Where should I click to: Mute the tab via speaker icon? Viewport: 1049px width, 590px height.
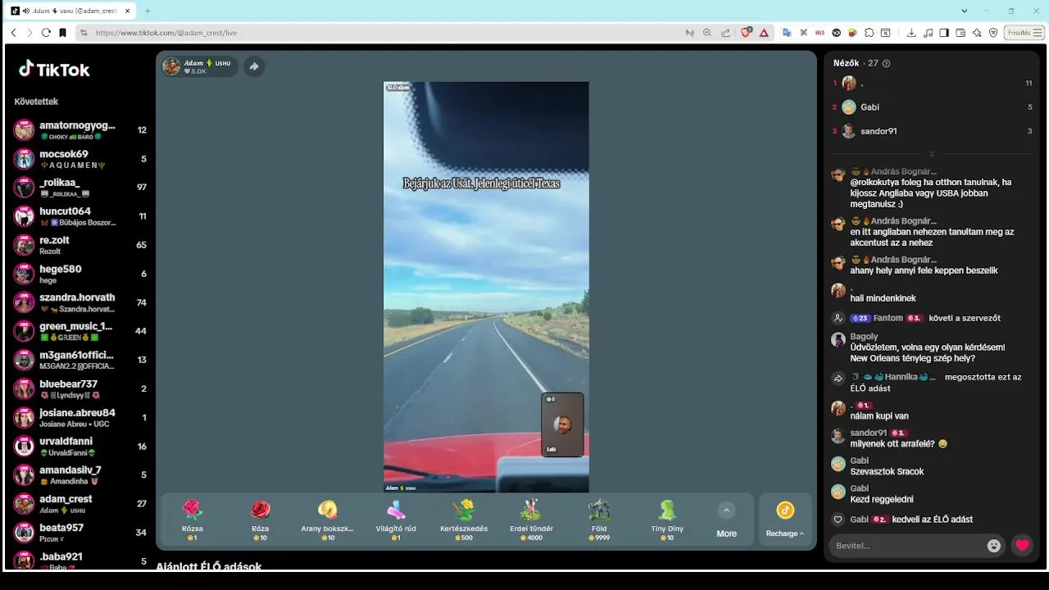click(x=25, y=11)
